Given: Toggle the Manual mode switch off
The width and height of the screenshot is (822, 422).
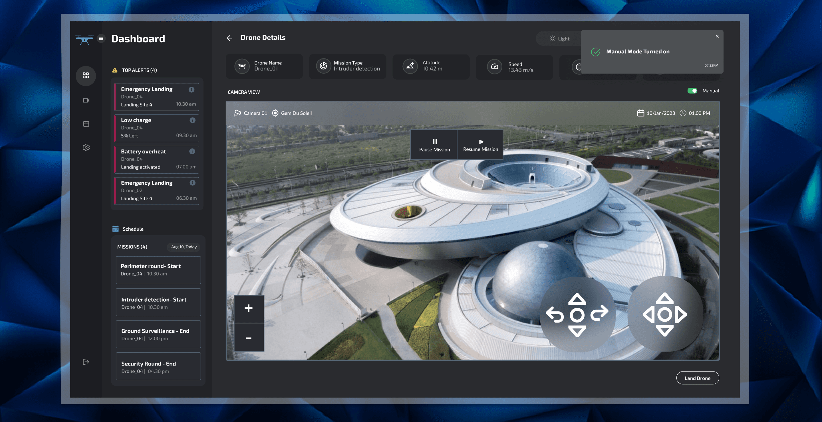Looking at the screenshot, I should pyautogui.click(x=692, y=91).
